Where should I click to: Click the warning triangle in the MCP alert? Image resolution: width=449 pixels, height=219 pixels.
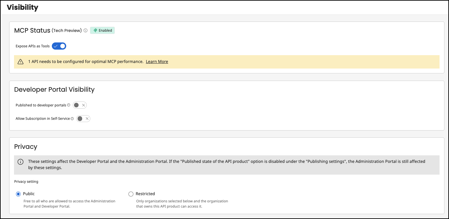(x=21, y=61)
